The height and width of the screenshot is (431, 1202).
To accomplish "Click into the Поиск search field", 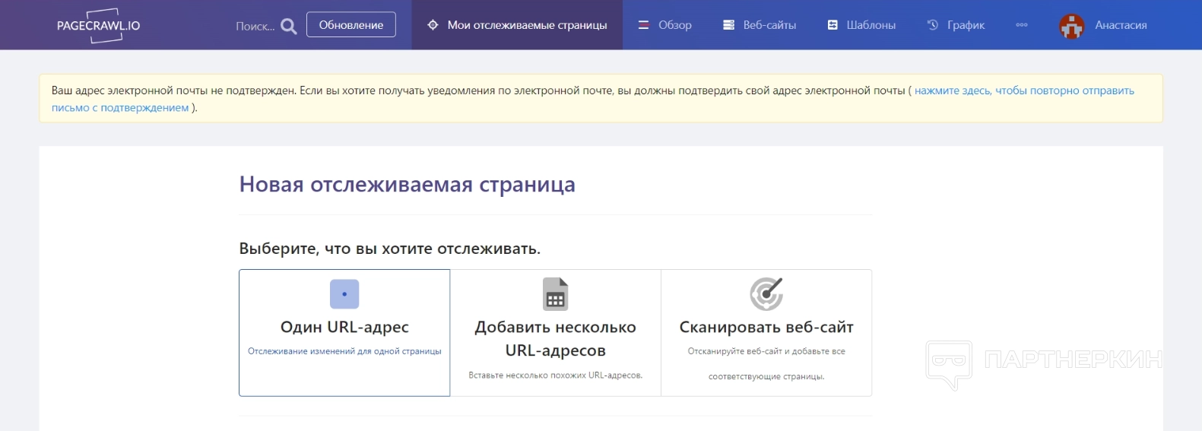I will [255, 26].
